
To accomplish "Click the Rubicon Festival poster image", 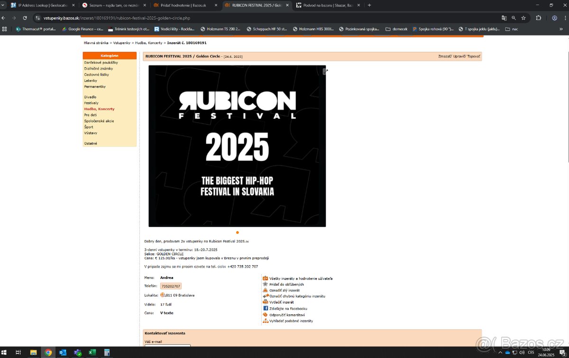I will tap(237, 146).
